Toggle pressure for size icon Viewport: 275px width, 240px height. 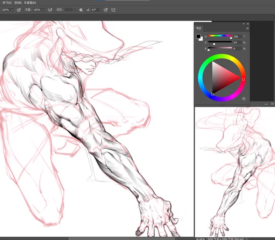106,10
